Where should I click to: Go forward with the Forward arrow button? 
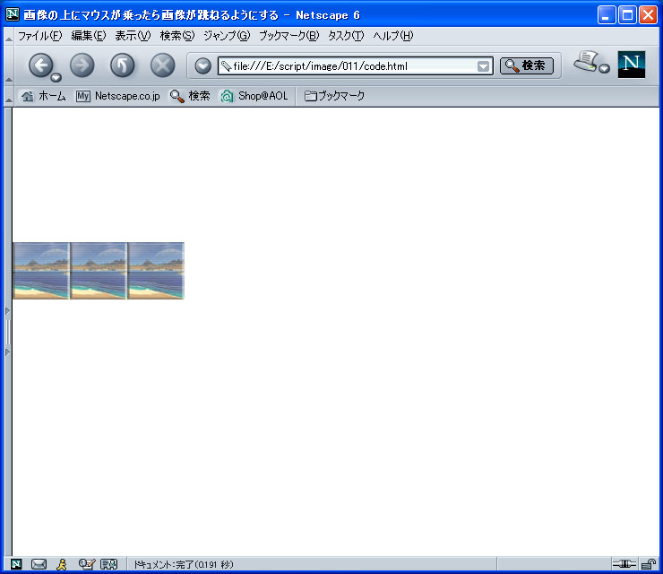[82, 65]
